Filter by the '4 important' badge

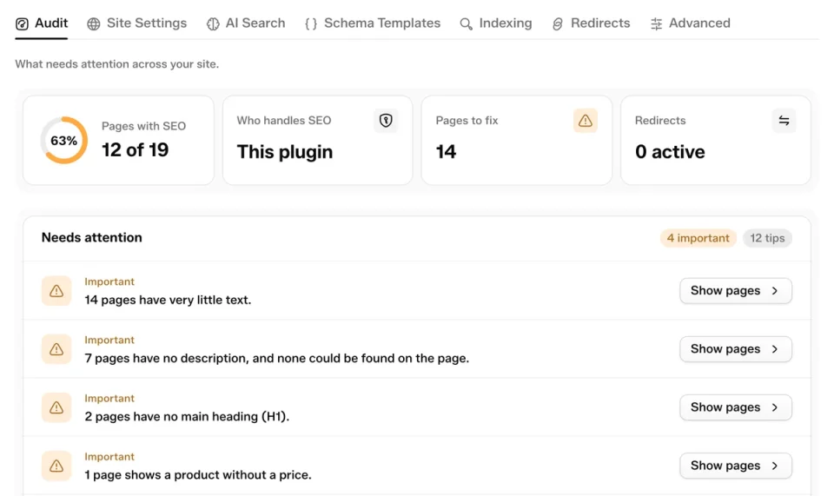click(x=698, y=238)
